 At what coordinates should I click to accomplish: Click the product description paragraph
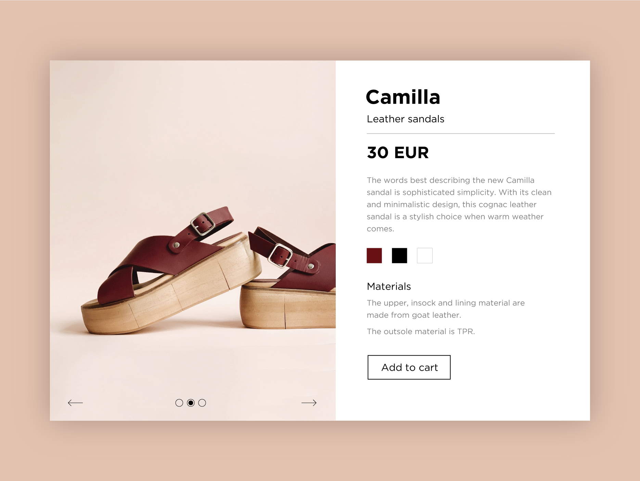(x=459, y=204)
